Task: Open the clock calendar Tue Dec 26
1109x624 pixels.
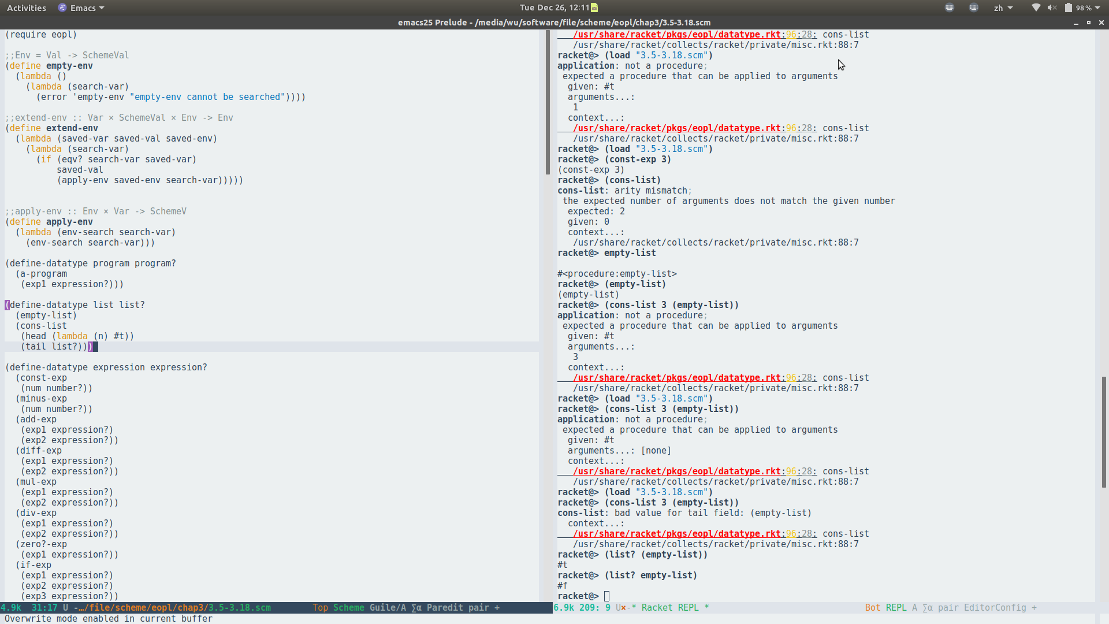Action: (x=553, y=8)
